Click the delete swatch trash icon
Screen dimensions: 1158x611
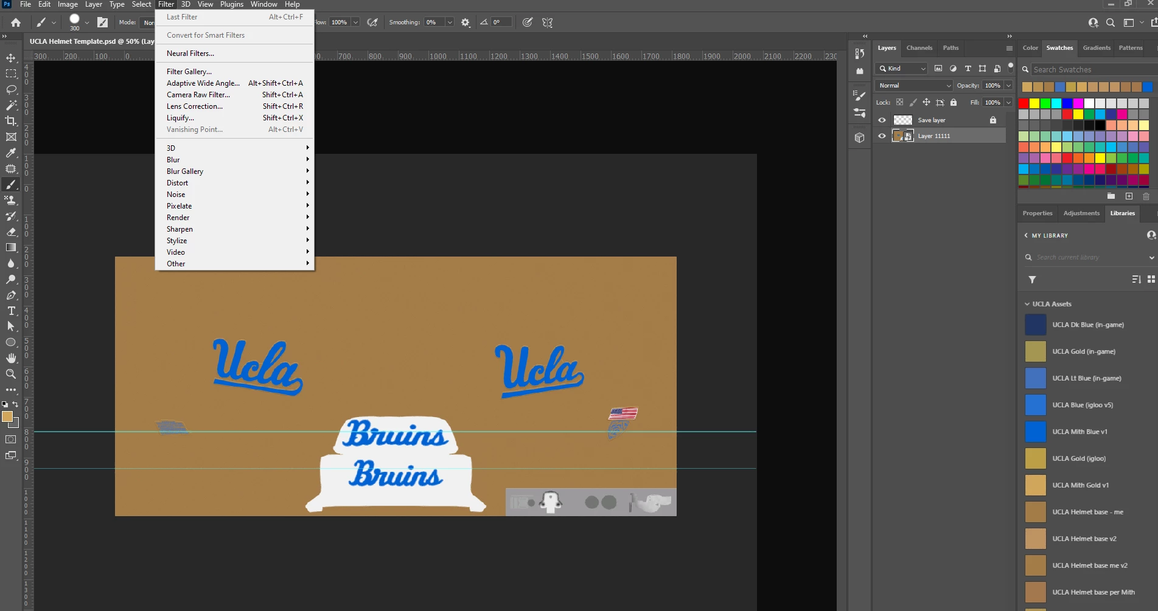[1146, 196]
